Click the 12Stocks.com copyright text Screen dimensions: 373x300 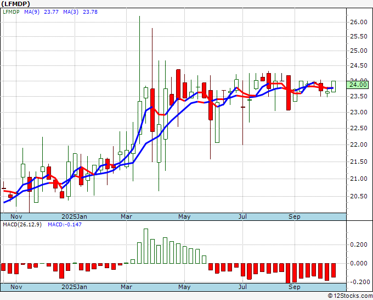[350, 296]
